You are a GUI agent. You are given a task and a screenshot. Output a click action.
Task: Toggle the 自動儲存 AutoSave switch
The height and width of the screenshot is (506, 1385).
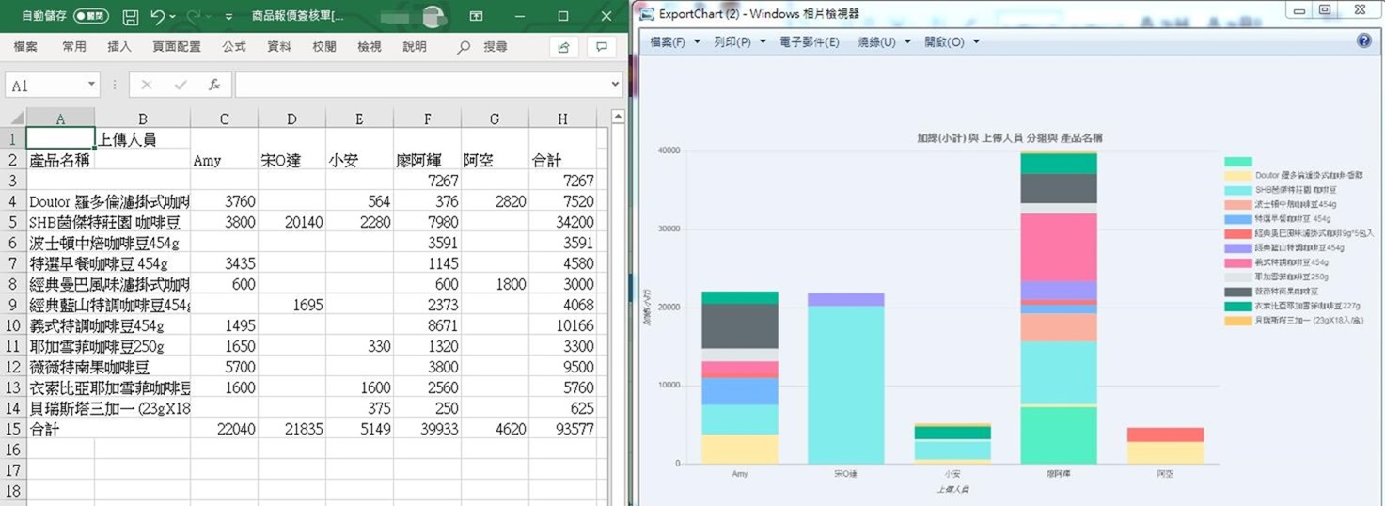tap(90, 17)
